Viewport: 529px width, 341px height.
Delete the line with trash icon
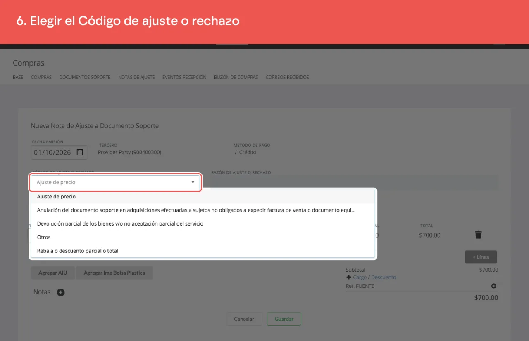pyautogui.click(x=478, y=235)
